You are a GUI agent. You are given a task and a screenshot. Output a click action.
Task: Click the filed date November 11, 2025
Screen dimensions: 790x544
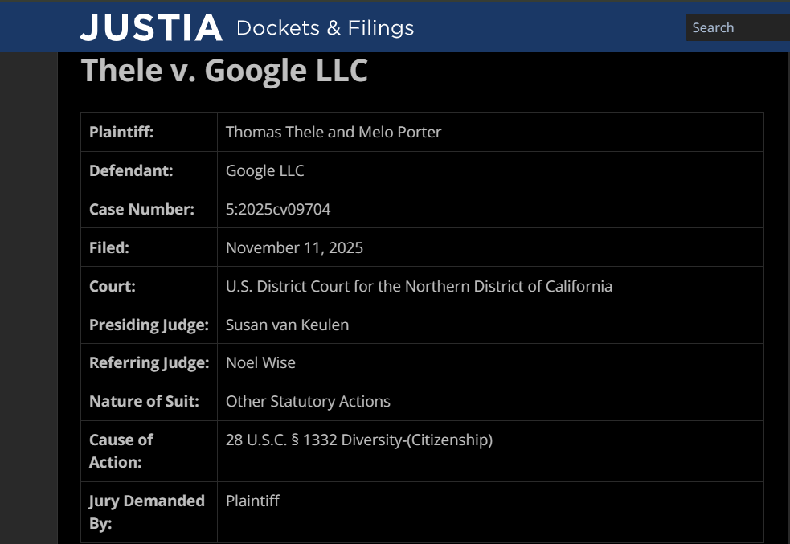pos(294,247)
